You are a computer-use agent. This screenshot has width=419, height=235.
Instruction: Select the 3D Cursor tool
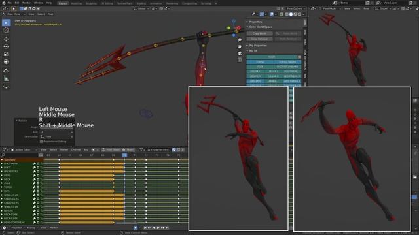[6, 31]
